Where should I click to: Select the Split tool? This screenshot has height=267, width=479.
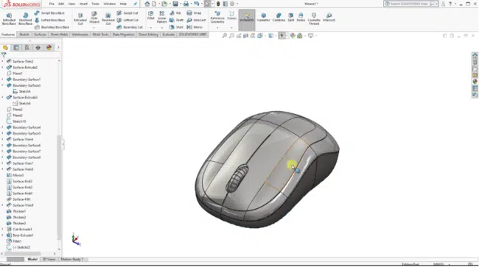291,17
